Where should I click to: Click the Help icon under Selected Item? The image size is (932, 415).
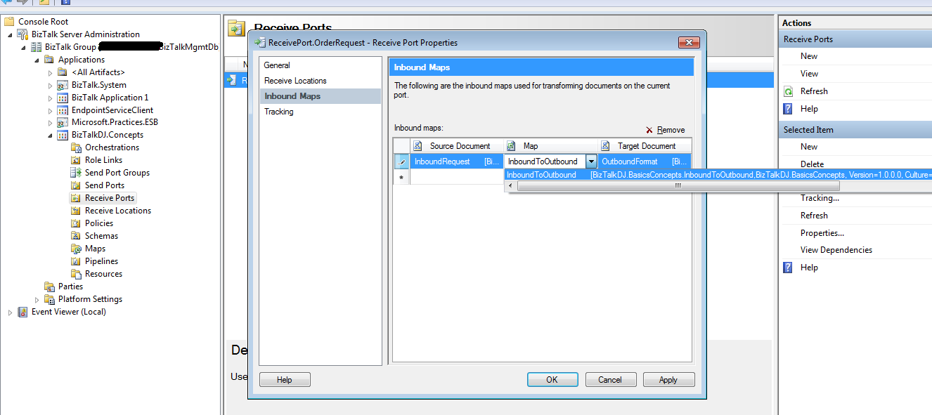[787, 267]
